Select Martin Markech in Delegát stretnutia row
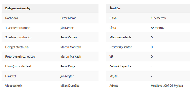Screen dimensions: 190x99 [x=71, y=47]
